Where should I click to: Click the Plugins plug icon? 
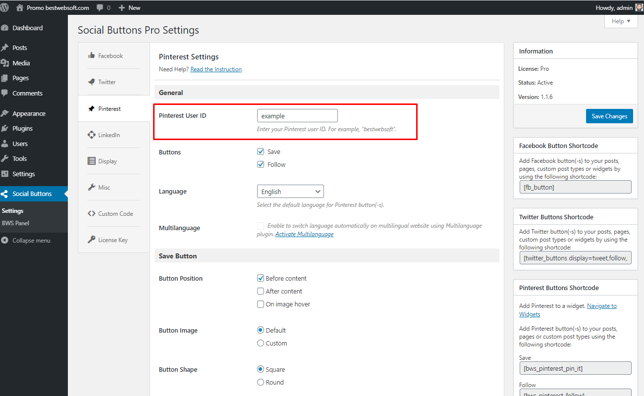(x=5, y=128)
